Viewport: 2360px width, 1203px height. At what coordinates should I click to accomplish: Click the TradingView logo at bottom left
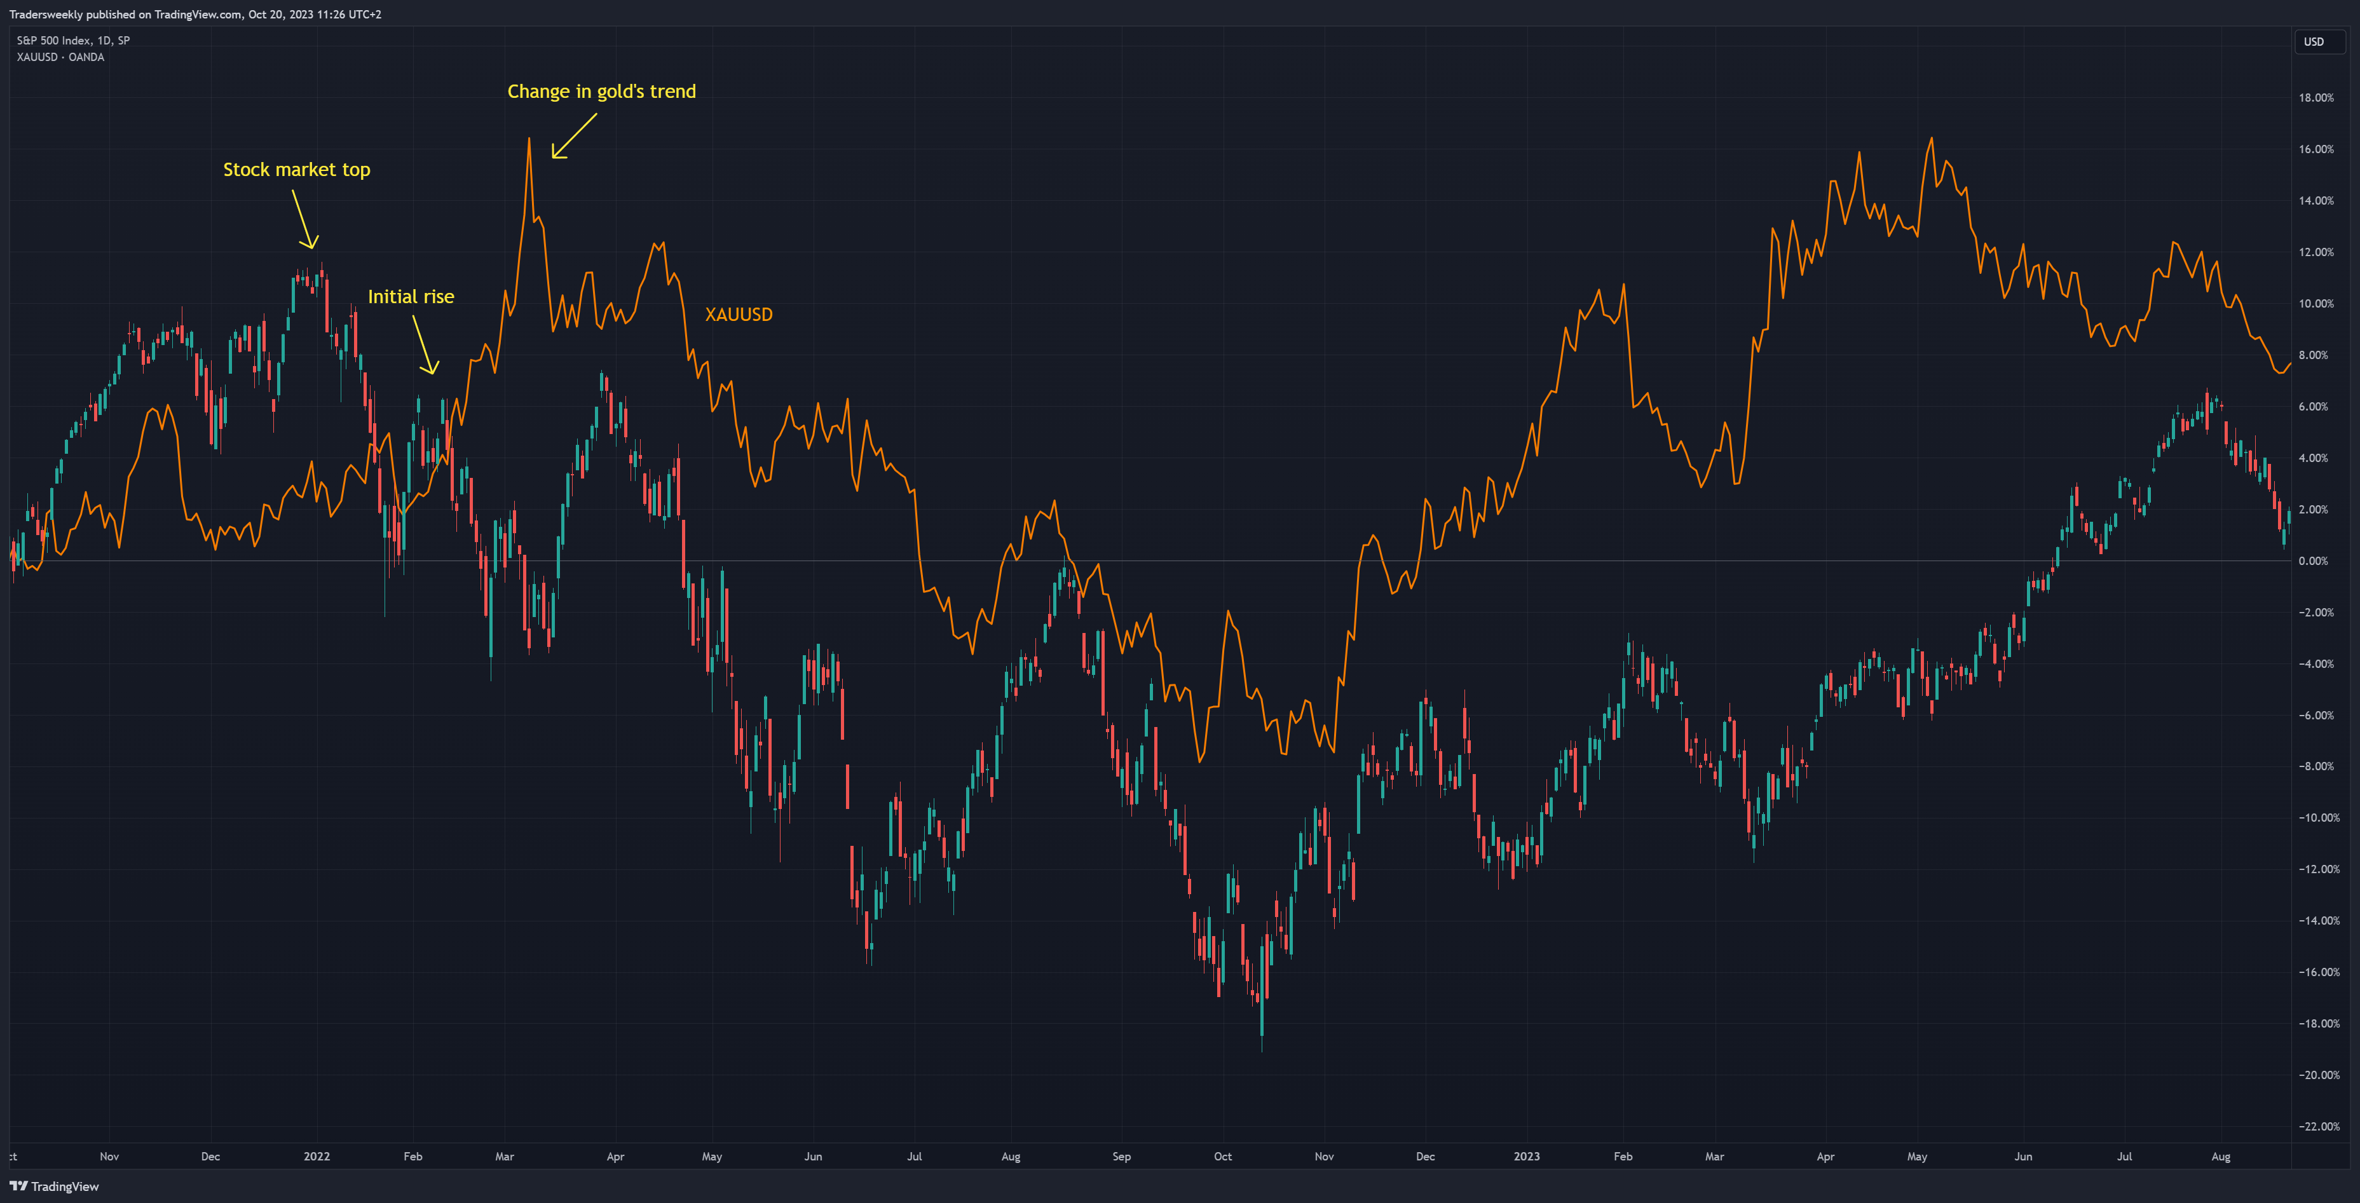[x=54, y=1186]
